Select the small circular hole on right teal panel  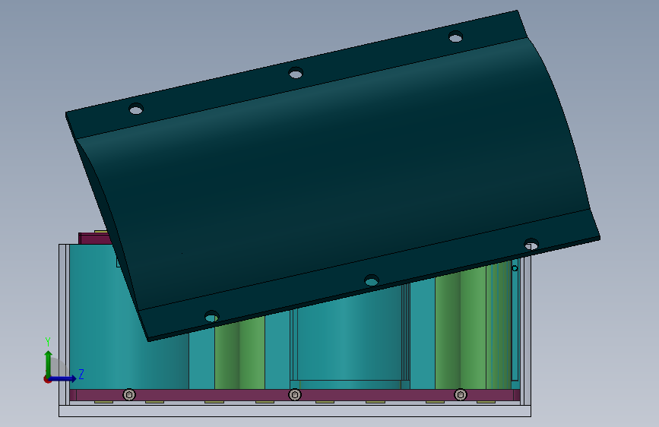pyautogui.click(x=515, y=268)
